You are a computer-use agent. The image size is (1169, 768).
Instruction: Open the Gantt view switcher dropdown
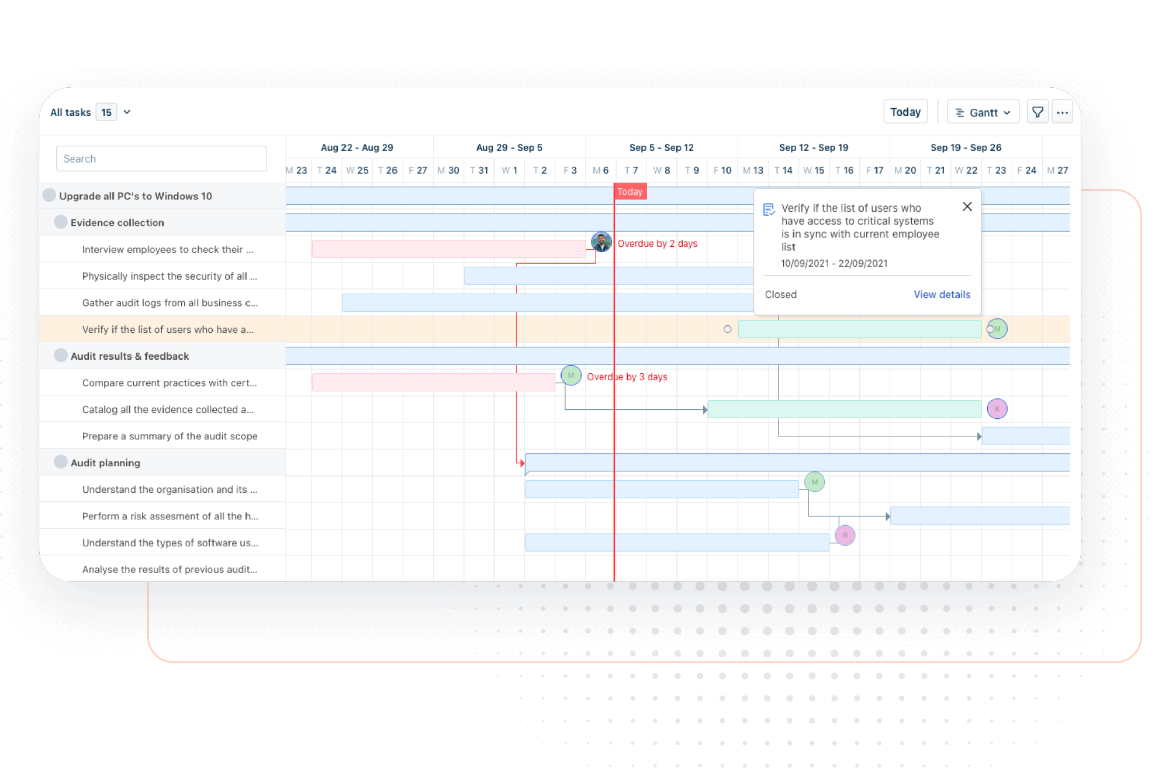pyautogui.click(x=1008, y=112)
